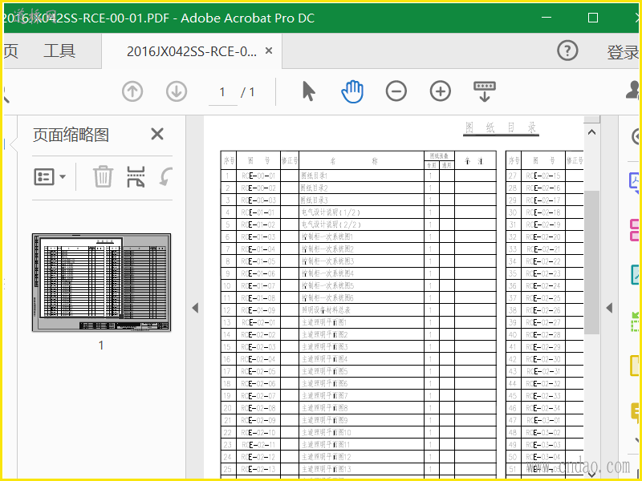Click table cell RCE-02-01
This screenshot has width=642, height=481.
tap(258, 323)
